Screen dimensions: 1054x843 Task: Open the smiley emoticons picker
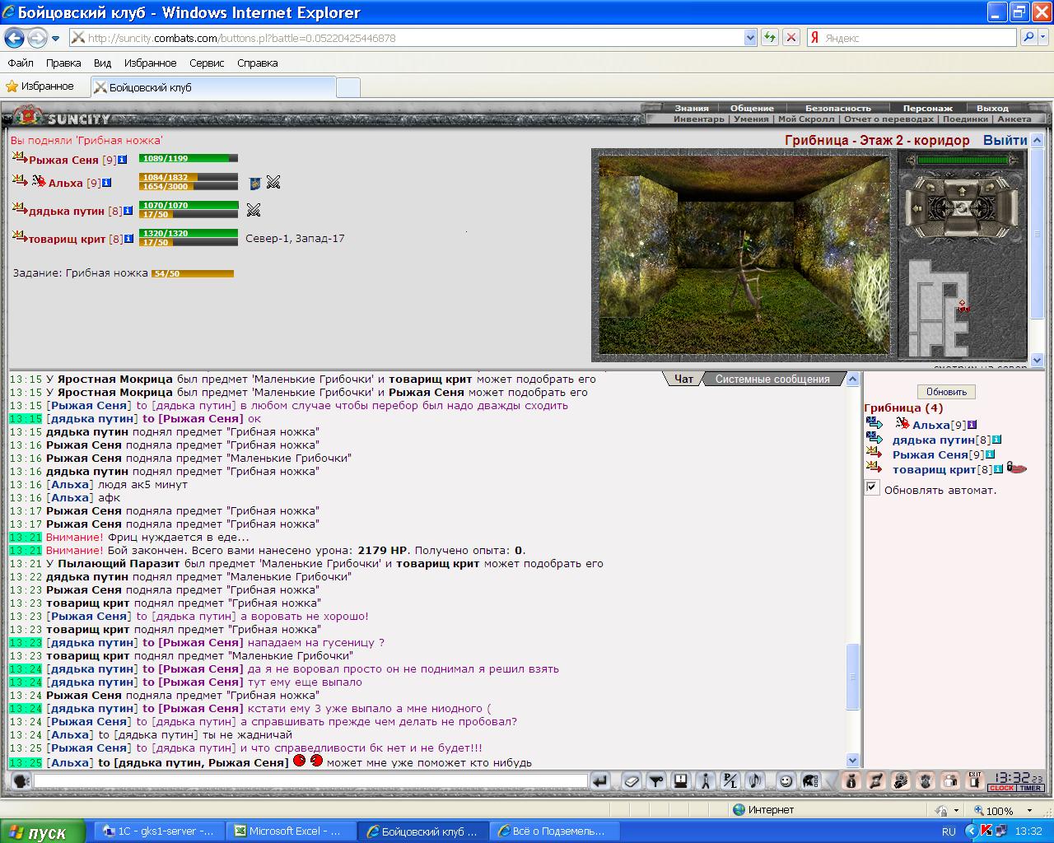click(786, 781)
